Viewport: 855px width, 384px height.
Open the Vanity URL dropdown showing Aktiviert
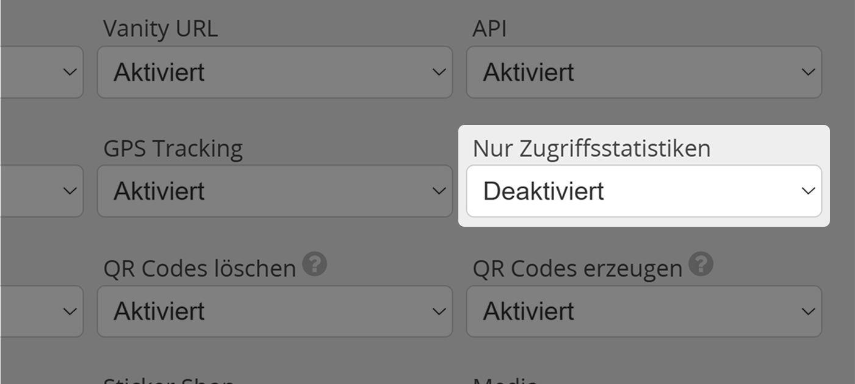click(x=275, y=72)
